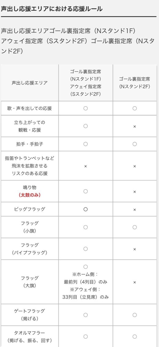Click the タオルマフラー row label
159x347 pixels.
pos(30,336)
